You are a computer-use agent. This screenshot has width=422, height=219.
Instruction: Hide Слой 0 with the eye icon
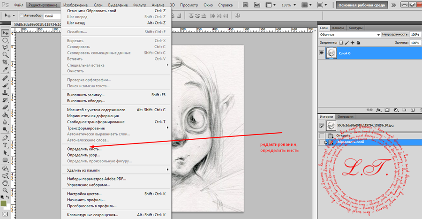[322, 53]
